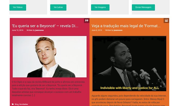Click the [...] read-more ellipsis in Diplo excerpt
The height and width of the screenshot is (106, 179).
point(33,95)
